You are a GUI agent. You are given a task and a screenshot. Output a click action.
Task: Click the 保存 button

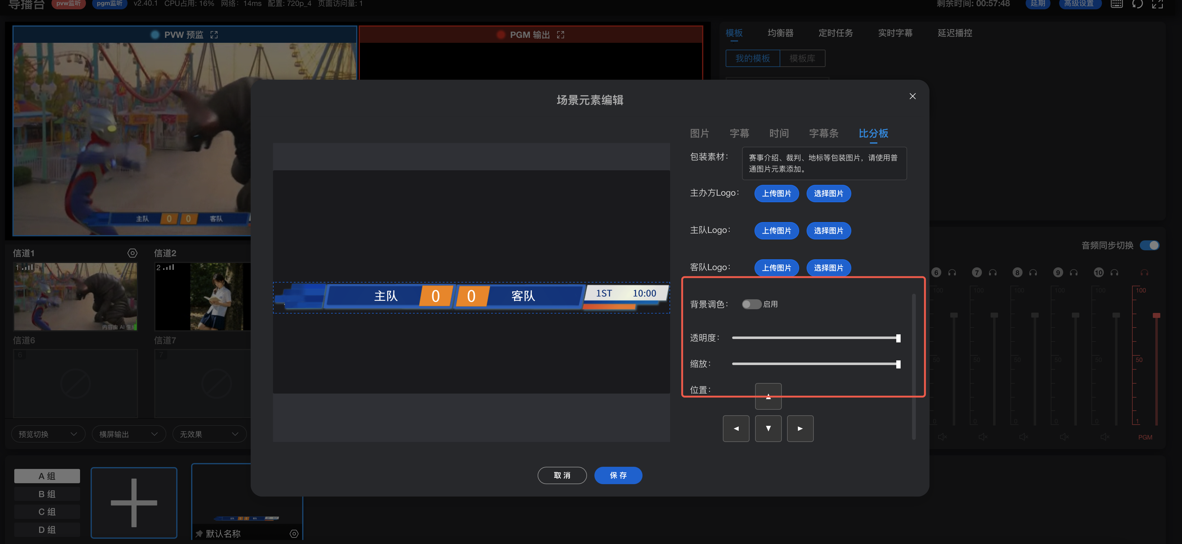pos(618,475)
